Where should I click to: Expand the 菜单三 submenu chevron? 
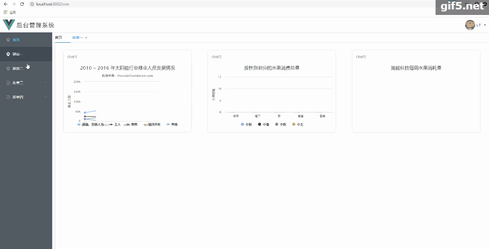(45, 83)
